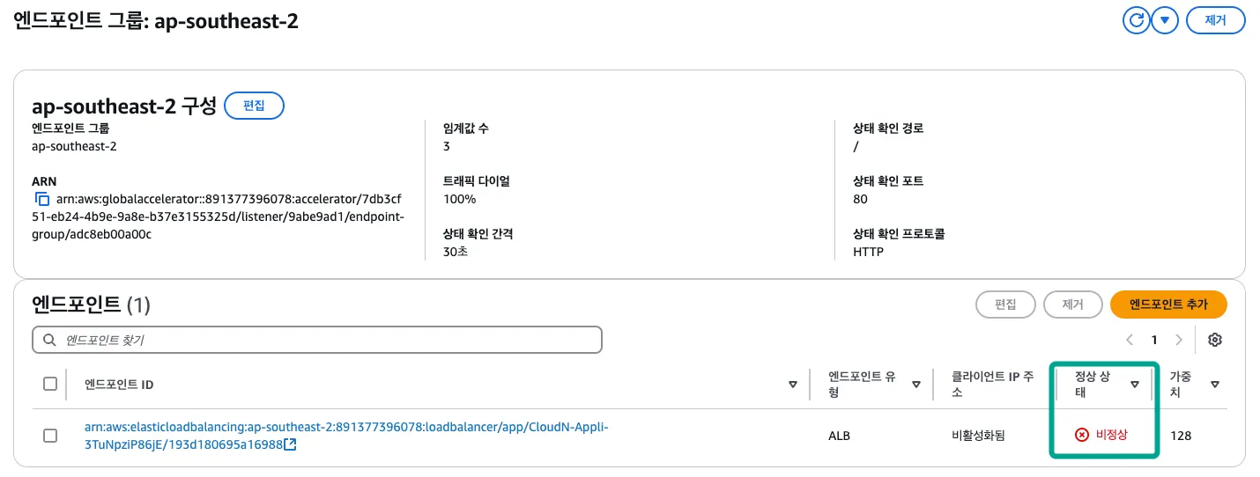Open the CloudN-Appli load balancer ARN link

click(x=346, y=427)
